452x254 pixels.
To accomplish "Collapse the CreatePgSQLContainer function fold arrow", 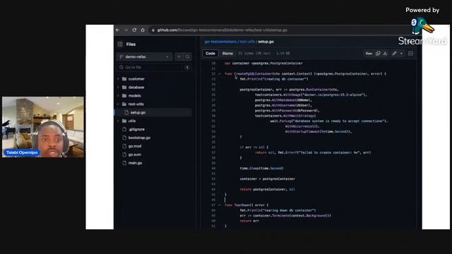I will point(220,73).
